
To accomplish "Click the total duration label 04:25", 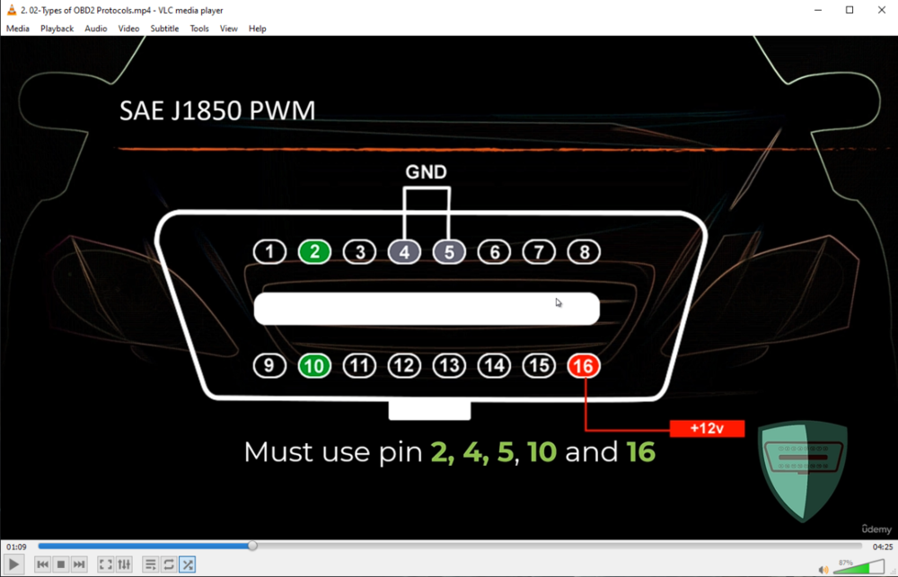I will [882, 546].
